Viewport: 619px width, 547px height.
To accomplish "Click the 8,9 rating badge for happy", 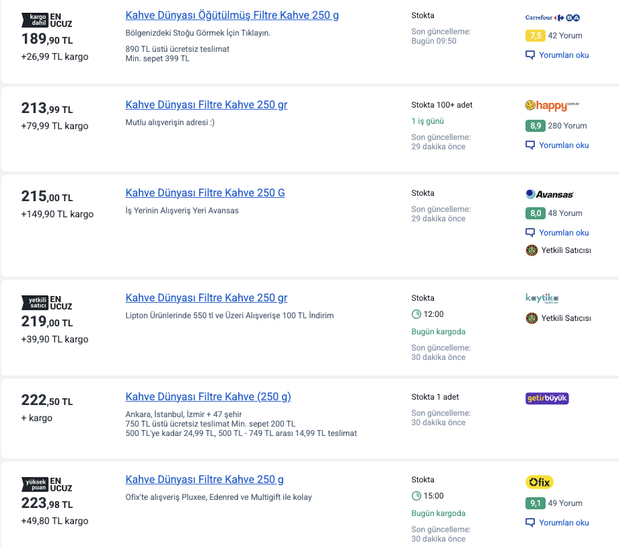I will coord(535,126).
